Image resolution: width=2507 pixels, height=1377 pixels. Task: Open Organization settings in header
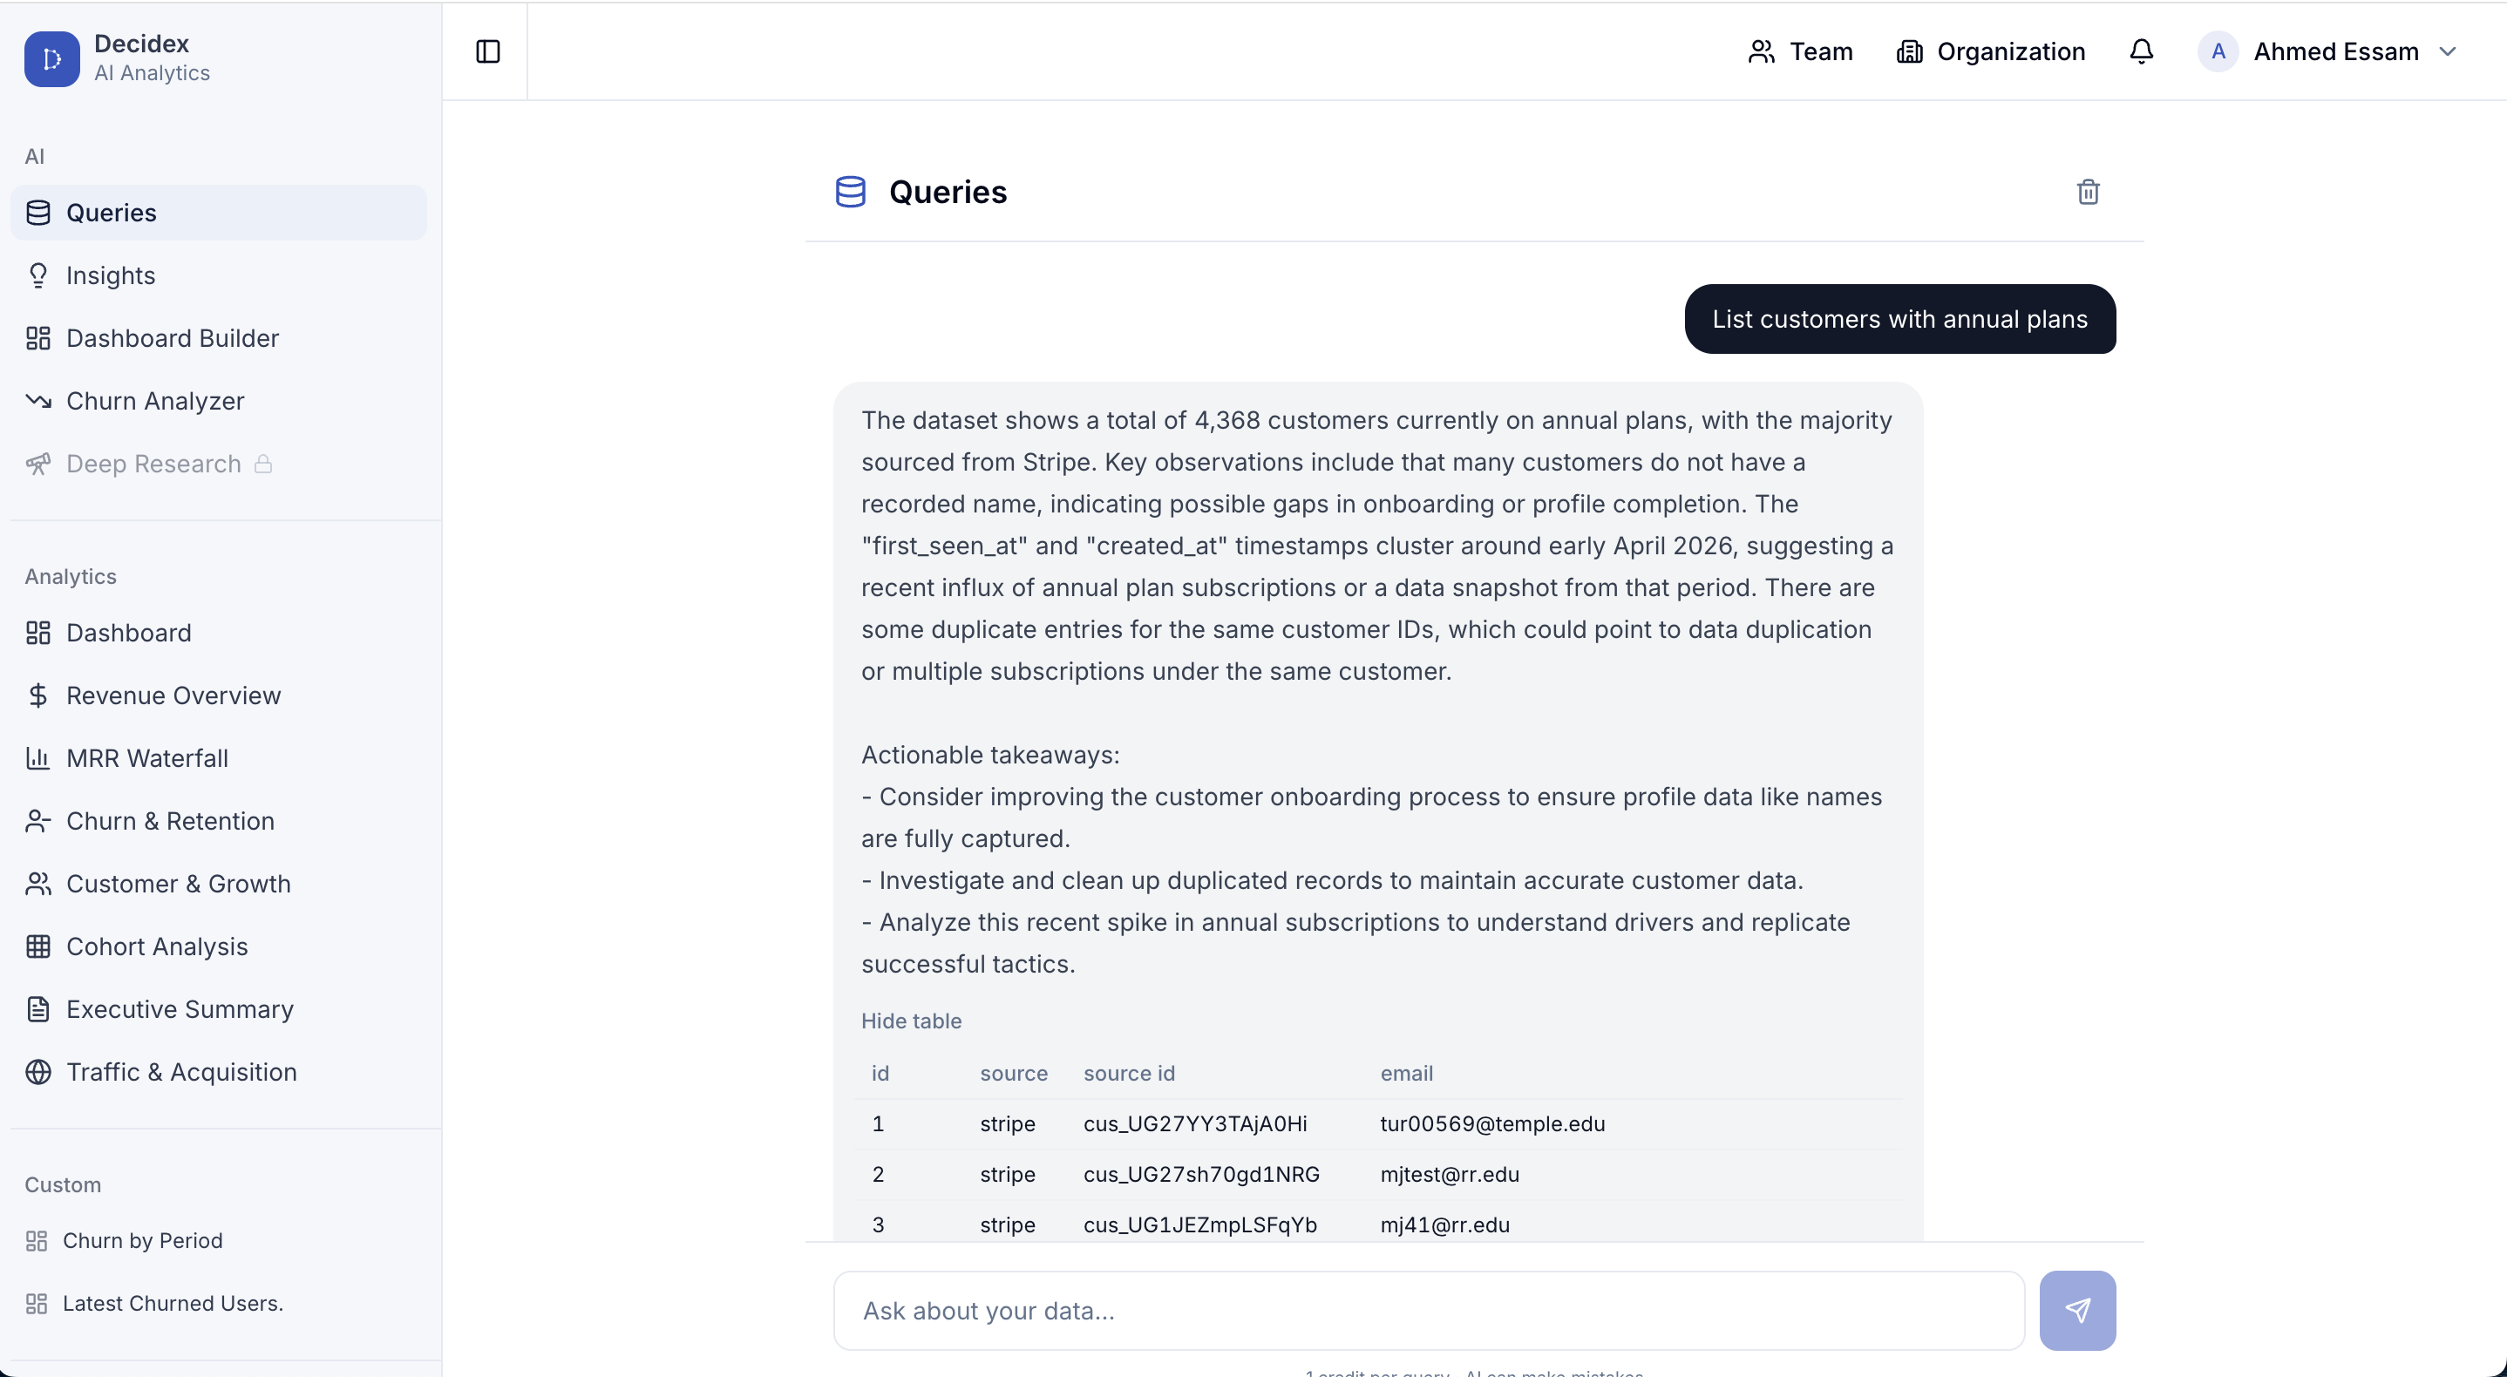(1990, 51)
